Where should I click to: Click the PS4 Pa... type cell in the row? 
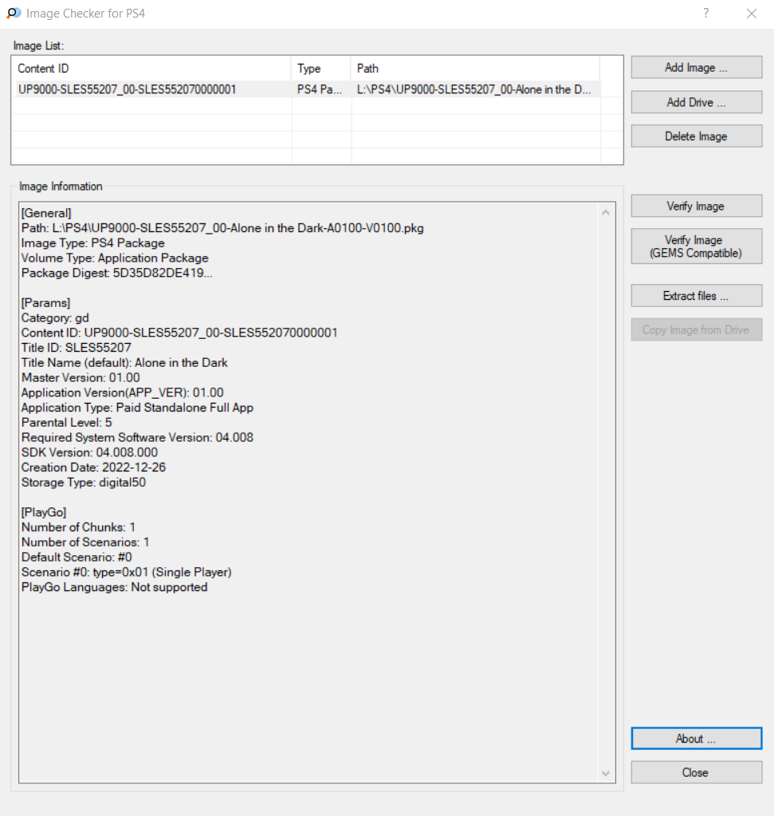point(320,89)
